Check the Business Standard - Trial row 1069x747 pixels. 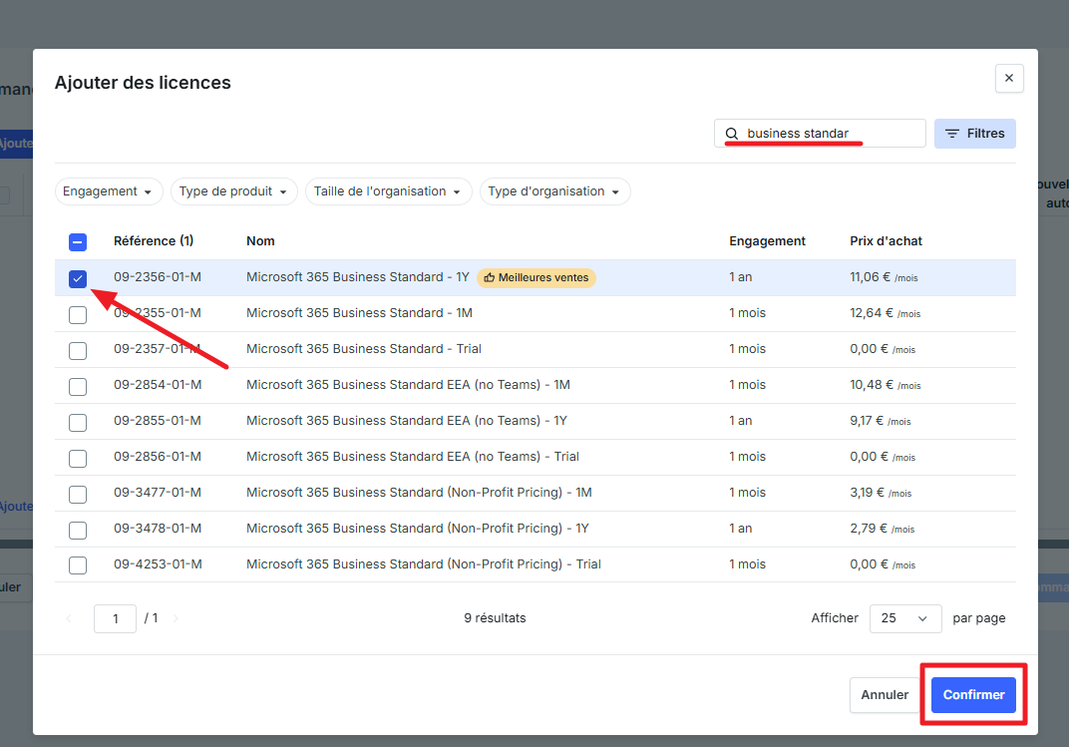coord(78,351)
